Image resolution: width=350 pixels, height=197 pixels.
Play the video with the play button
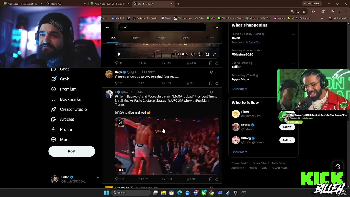point(119,54)
